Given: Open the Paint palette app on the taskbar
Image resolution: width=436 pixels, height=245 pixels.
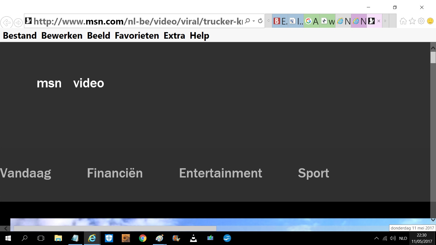Looking at the screenshot, I should pos(160,238).
